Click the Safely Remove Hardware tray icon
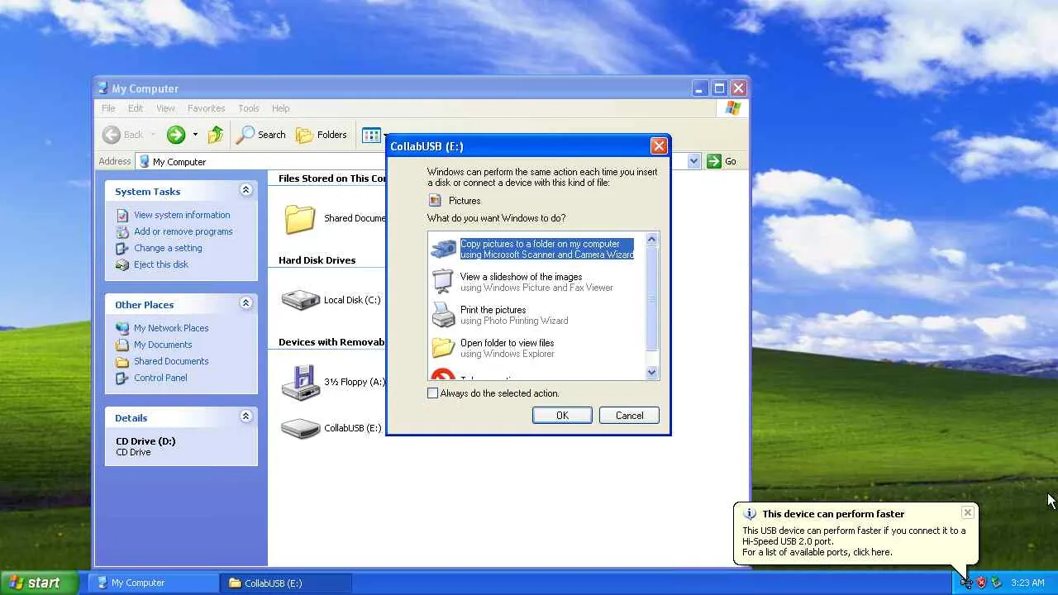This screenshot has width=1058, height=595. pyautogui.click(x=966, y=583)
